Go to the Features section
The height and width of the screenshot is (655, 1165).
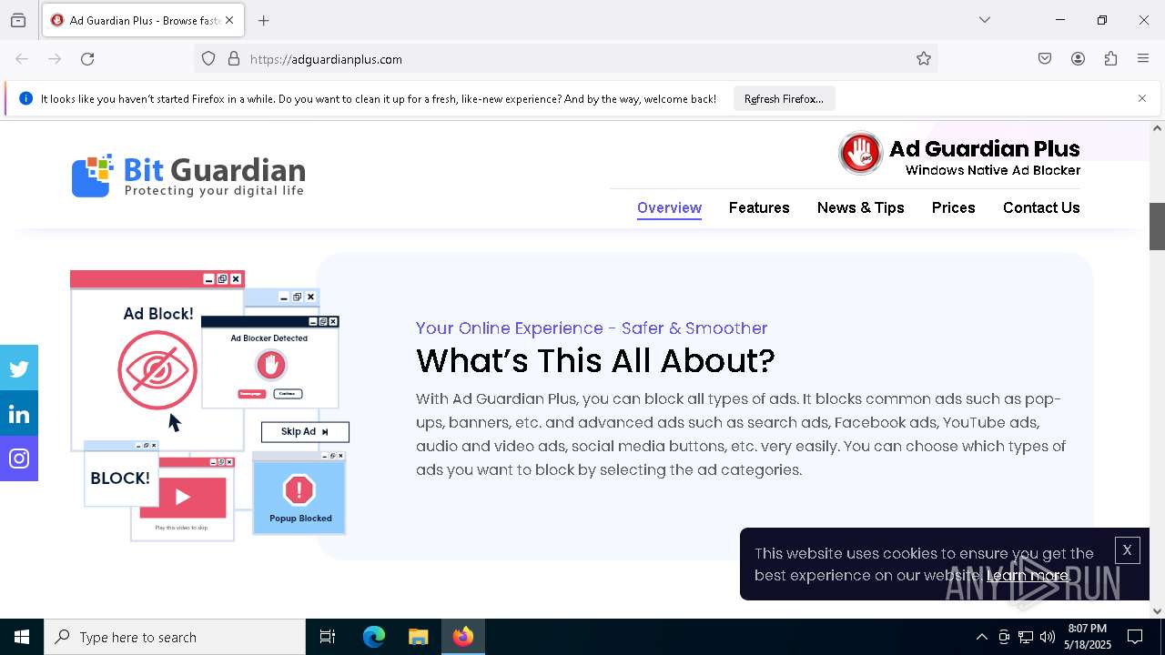[759, 207]
